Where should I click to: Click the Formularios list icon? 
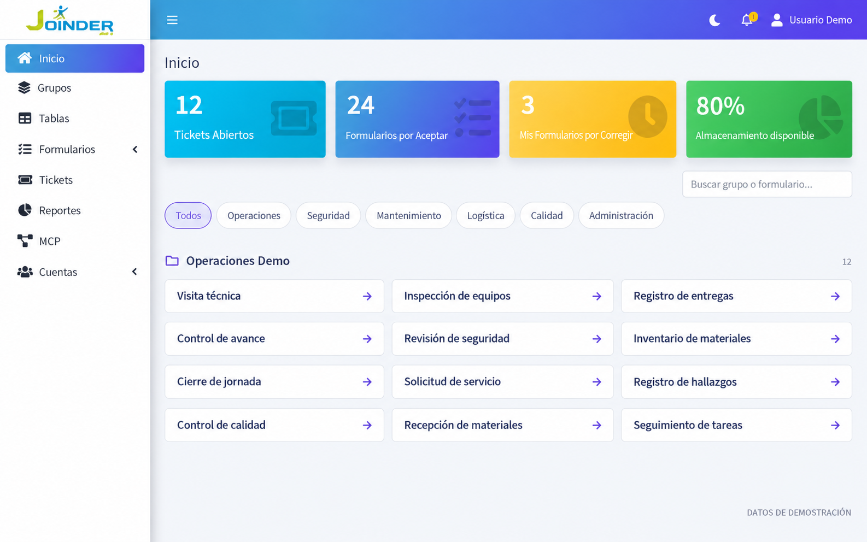click(25, 149)
